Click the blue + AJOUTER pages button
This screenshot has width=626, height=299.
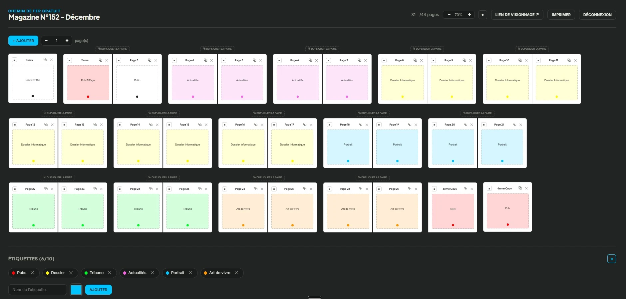[x=23, y=41]
